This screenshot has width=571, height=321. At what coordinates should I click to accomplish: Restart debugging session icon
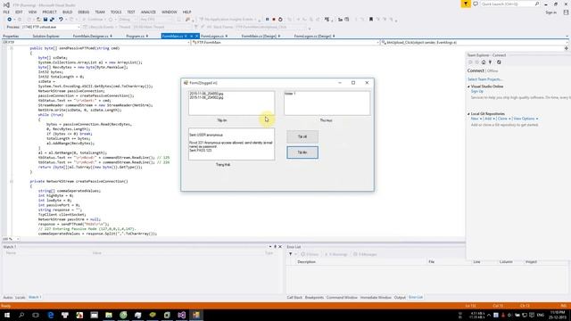pyautogui.click(x=280, y=20)
